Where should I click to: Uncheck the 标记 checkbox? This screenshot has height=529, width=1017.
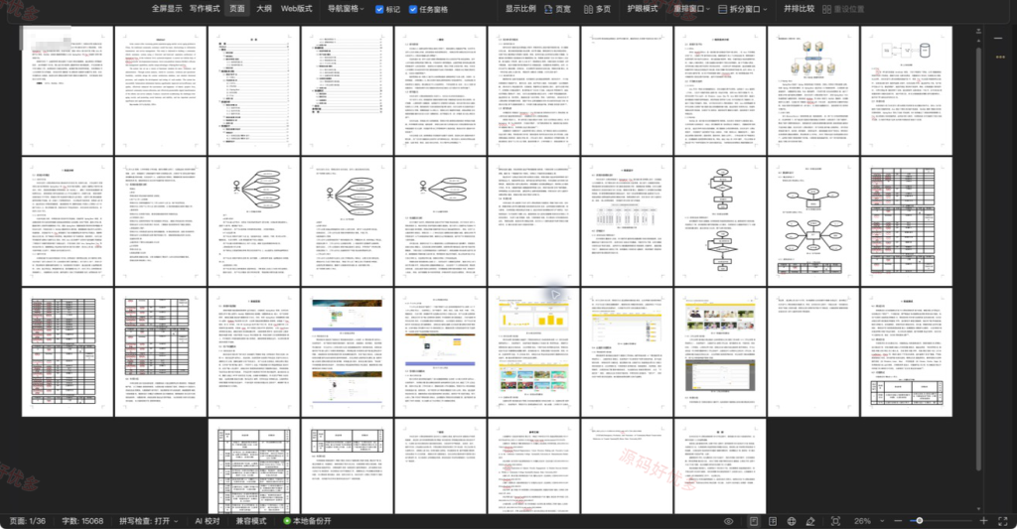[x=379, y=9]
